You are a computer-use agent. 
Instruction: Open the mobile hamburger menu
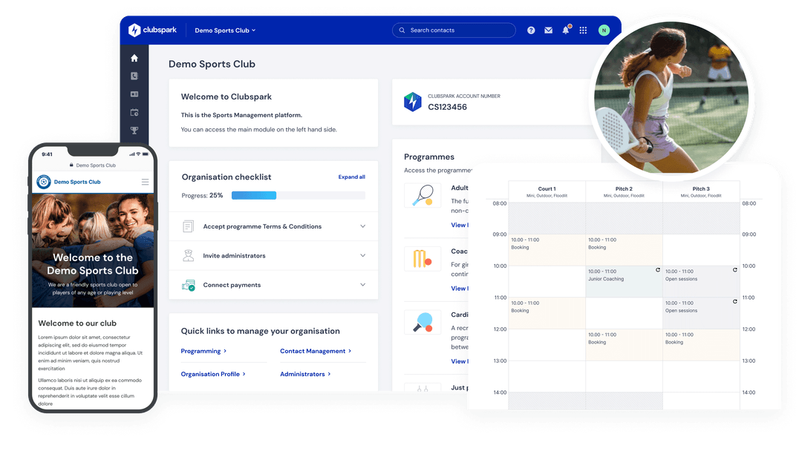click(145, 182)
